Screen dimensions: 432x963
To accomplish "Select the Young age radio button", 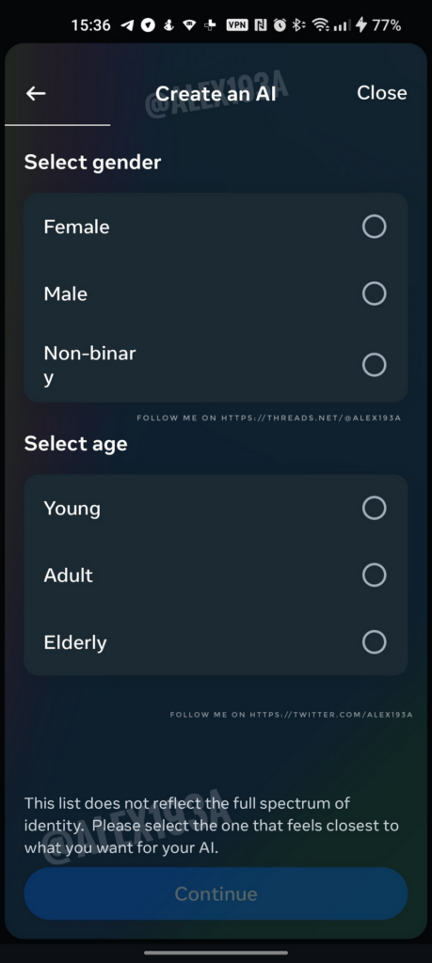I will click(374, 509).
